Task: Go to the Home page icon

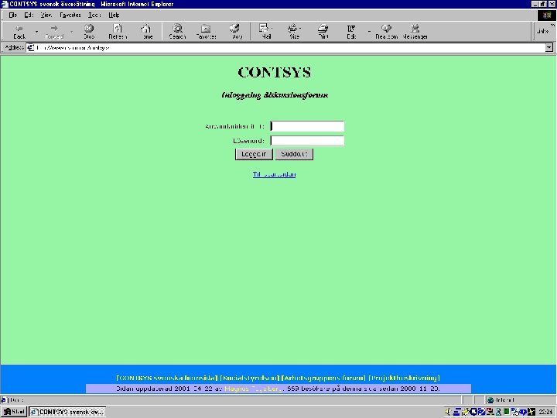Action: [145, 28]
